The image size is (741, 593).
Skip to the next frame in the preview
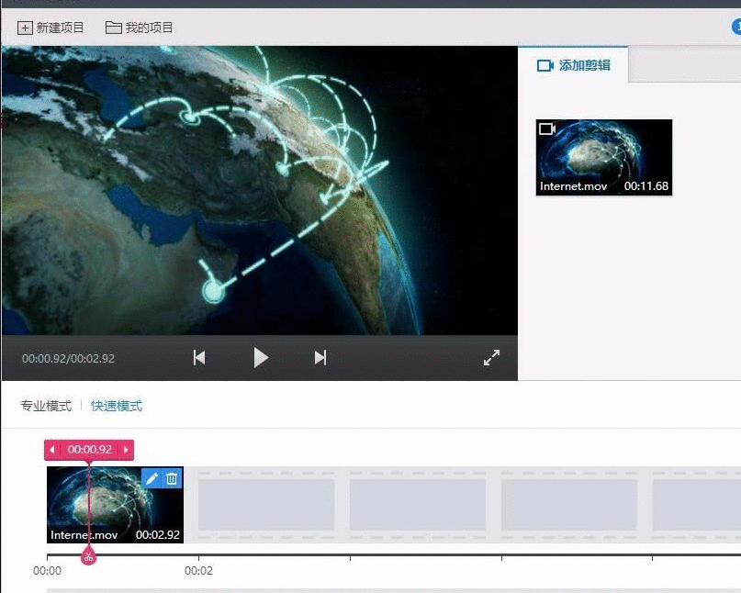(320, 357)
